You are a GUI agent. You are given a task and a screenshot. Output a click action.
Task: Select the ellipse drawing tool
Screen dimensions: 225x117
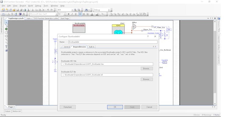(6, 36)
